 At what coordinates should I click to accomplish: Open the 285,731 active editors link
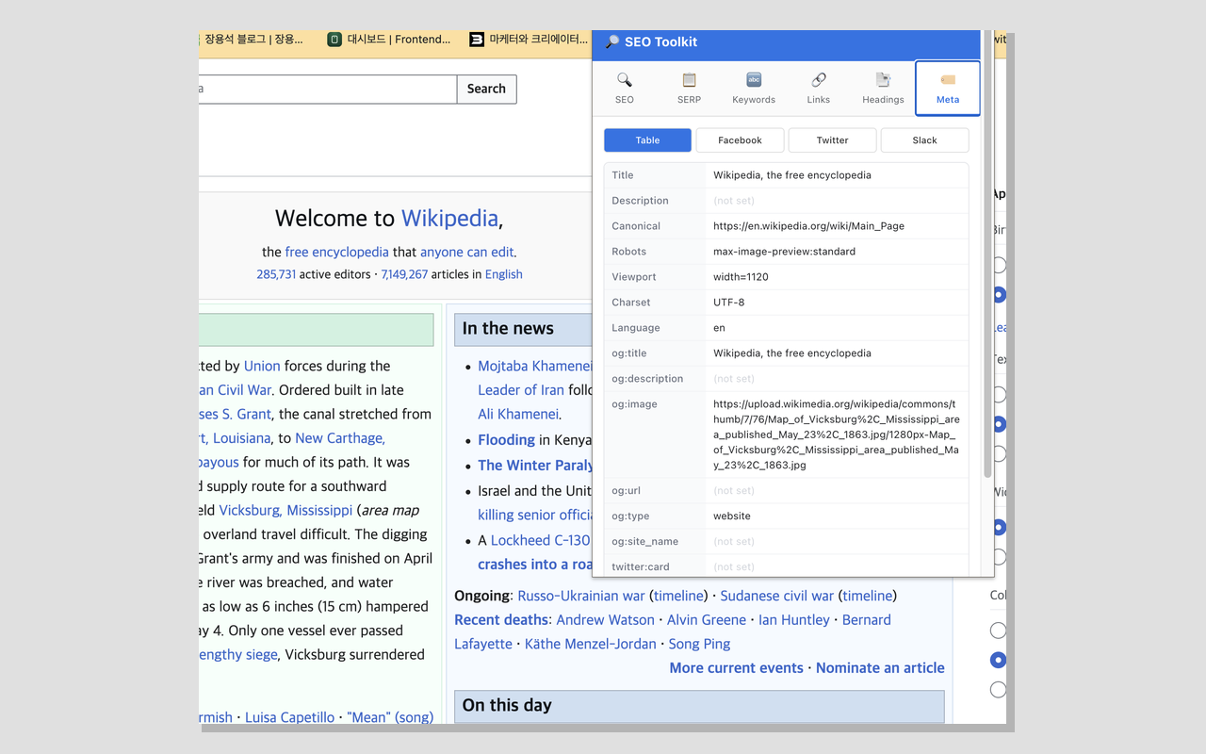276,274
